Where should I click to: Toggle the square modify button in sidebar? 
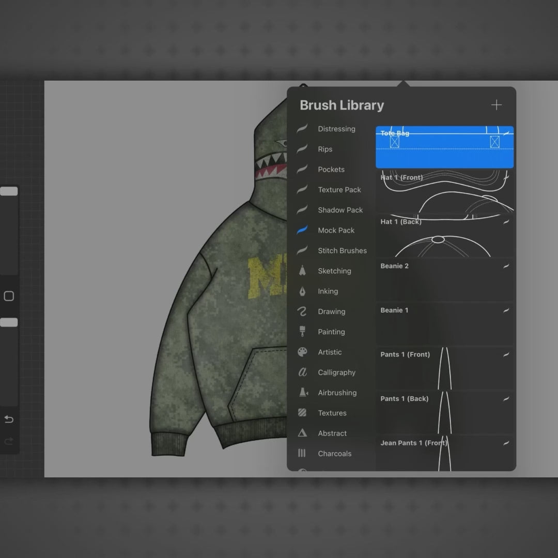pyautogui.click(x=9, y=296)
